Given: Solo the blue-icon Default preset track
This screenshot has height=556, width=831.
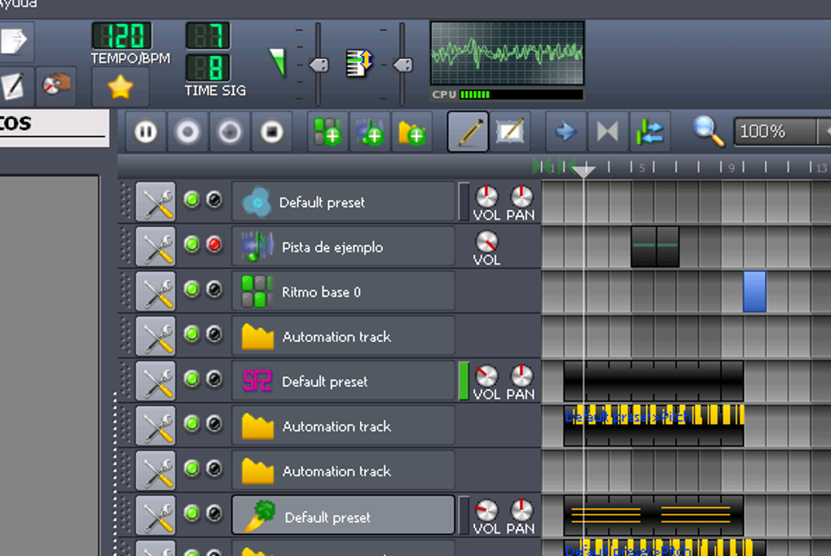Looking at the screenshot, I should pos(214,199).
